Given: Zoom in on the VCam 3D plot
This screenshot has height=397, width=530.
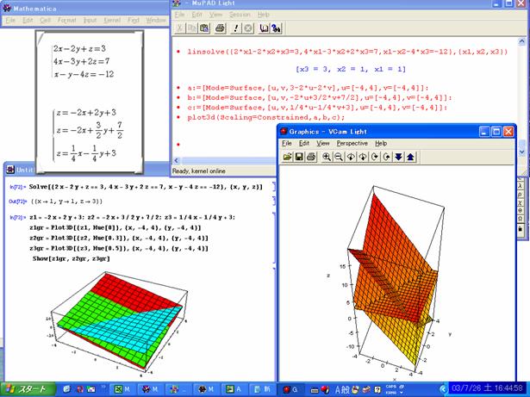Looking at the screenshot, I should [x=327, y=157].
